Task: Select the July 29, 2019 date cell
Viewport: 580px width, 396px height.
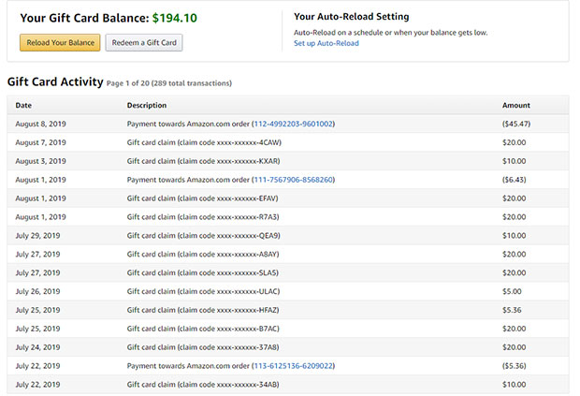Action: 37,235
